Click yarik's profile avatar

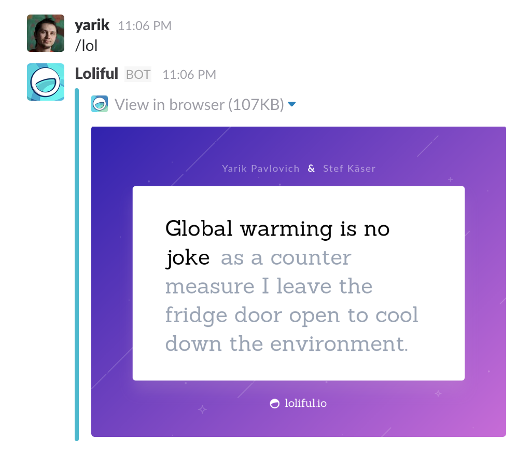pos(45,33)
